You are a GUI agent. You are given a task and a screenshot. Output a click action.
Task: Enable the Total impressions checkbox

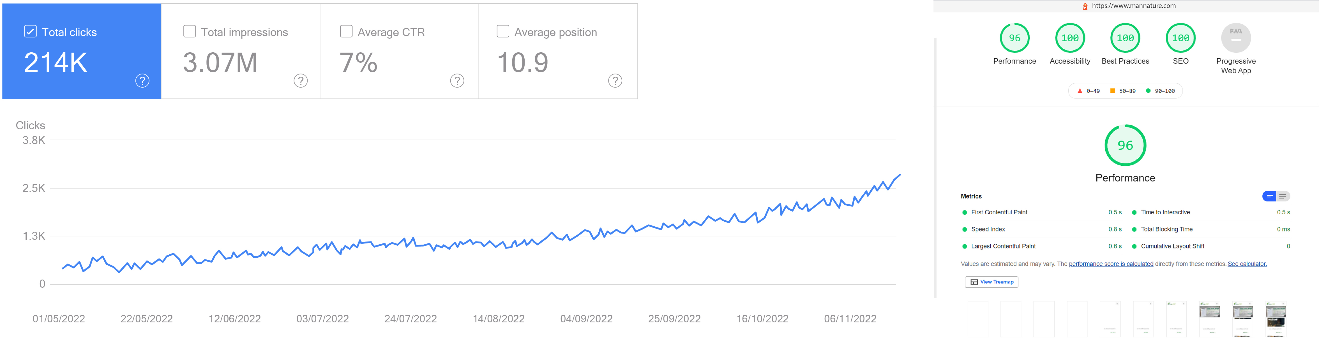point(190,32)
